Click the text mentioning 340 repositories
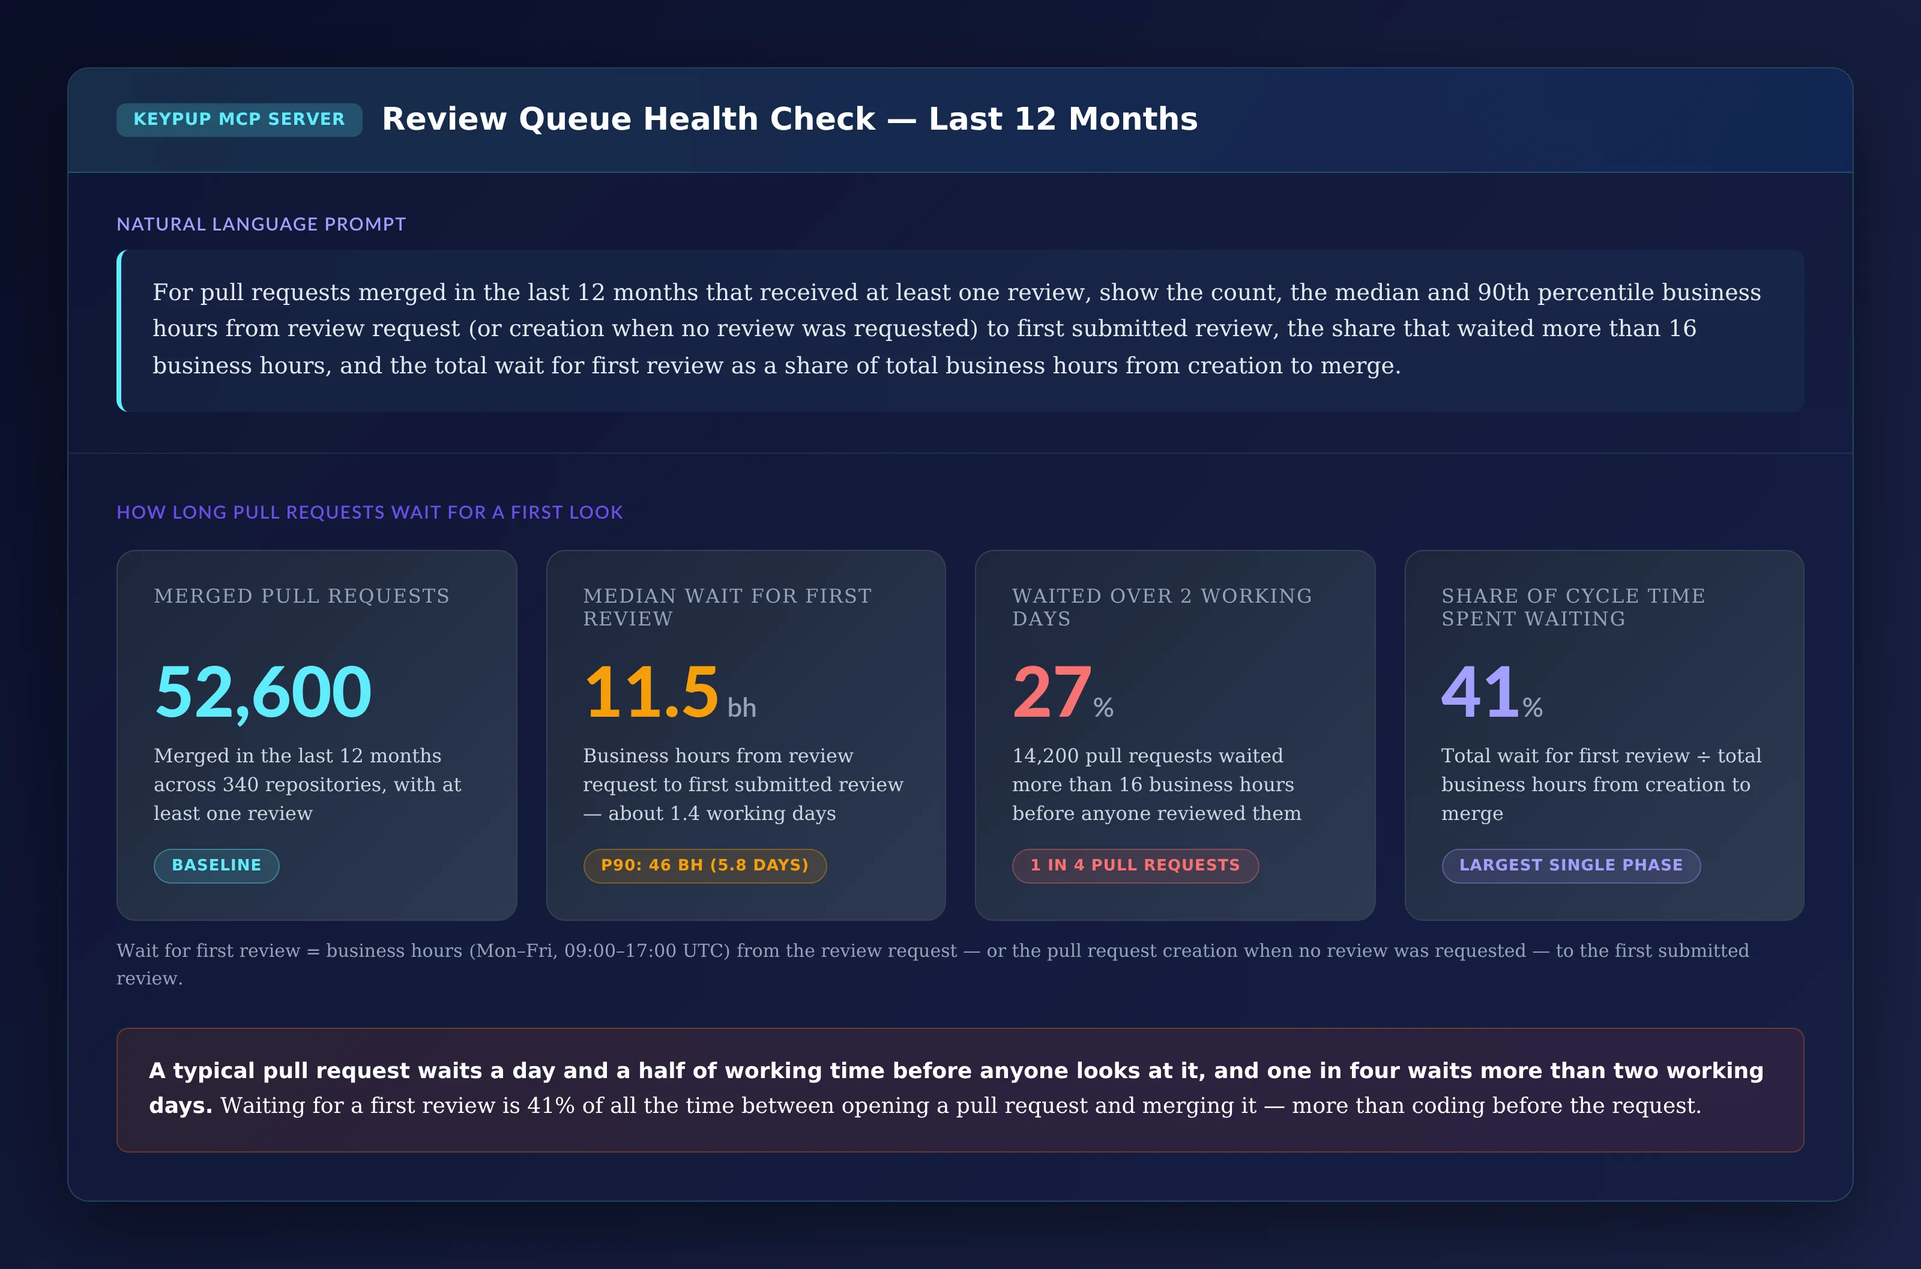This screenshot has width=1921, height=1269. click(x=307, y=784)
